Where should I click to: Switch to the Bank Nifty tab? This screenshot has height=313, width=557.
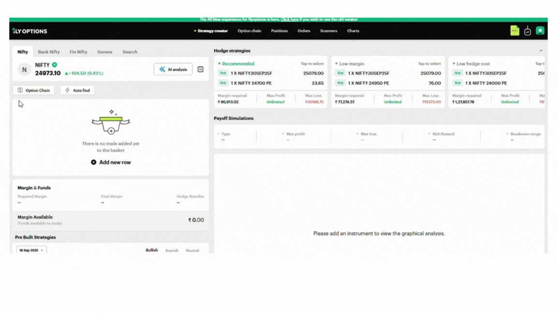(49, 52)
